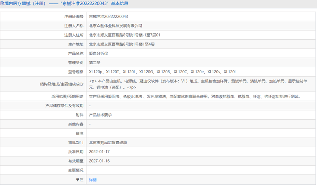Click the 生产地址 label
The image size is (317, 185).
click(76, 44)
